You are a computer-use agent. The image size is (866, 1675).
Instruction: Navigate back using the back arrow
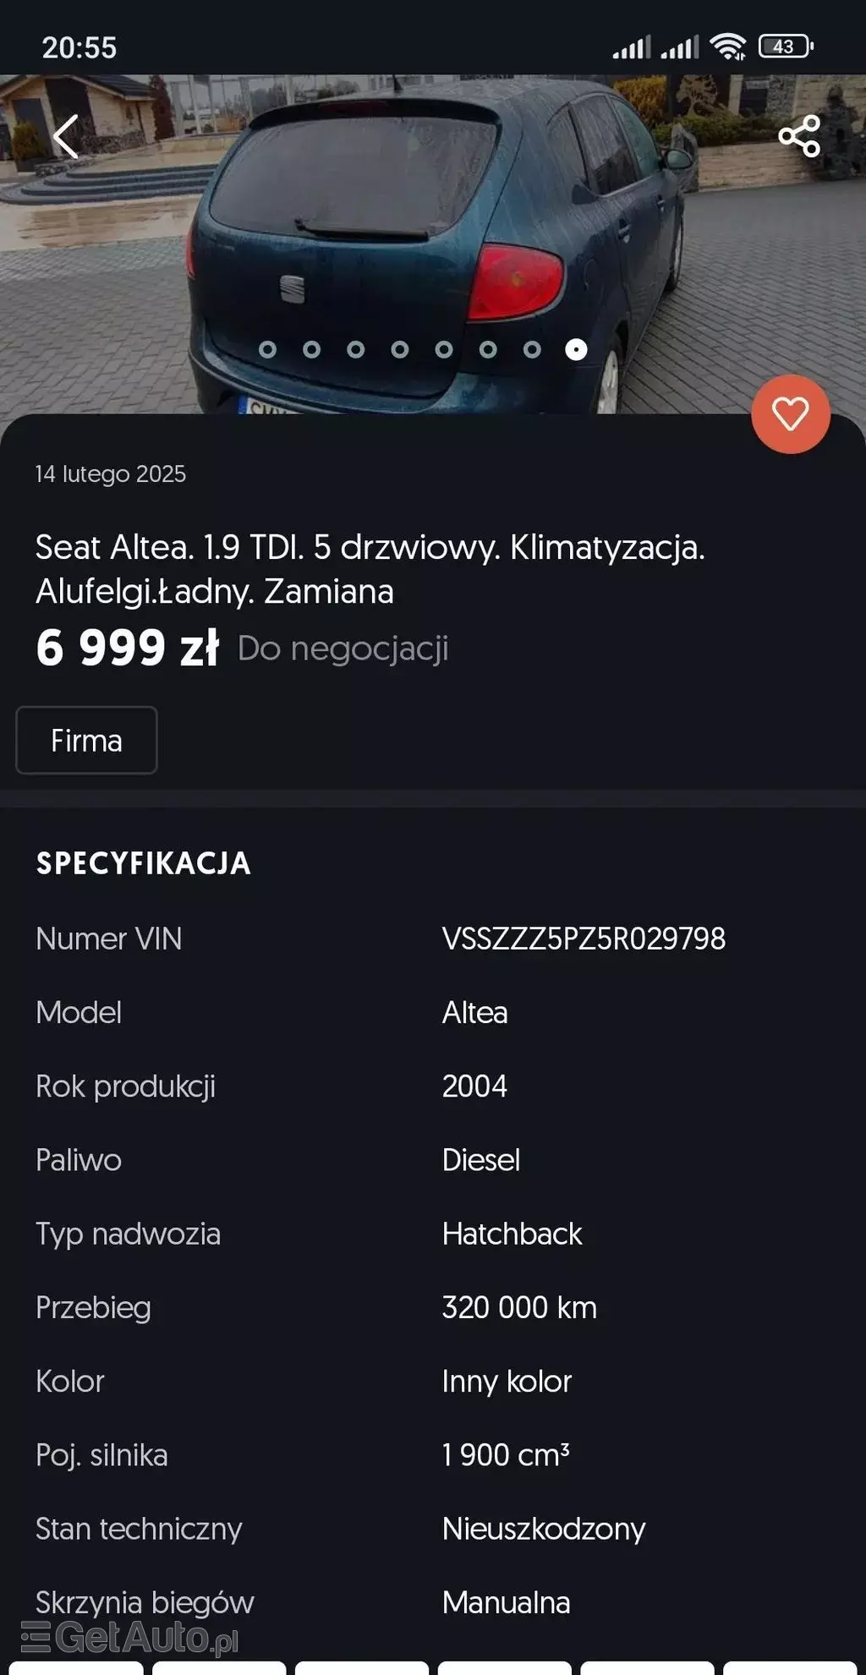65,137
